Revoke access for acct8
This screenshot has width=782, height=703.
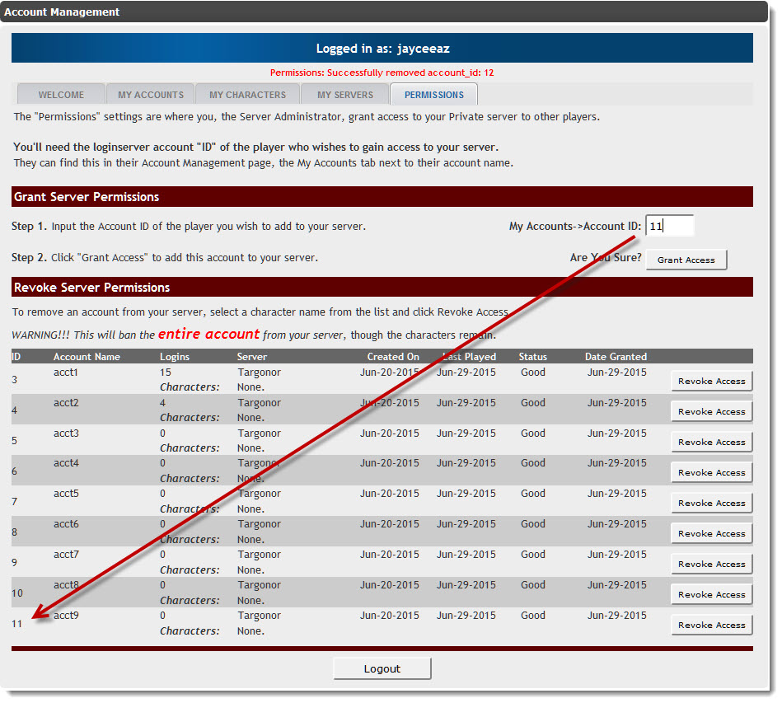tap(711, 595)
